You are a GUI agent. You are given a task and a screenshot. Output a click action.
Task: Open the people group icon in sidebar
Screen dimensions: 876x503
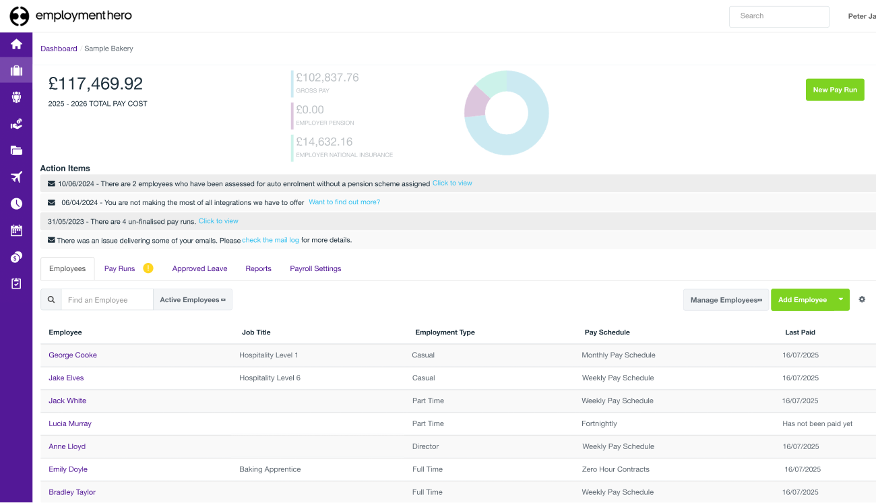click(16, 97)
